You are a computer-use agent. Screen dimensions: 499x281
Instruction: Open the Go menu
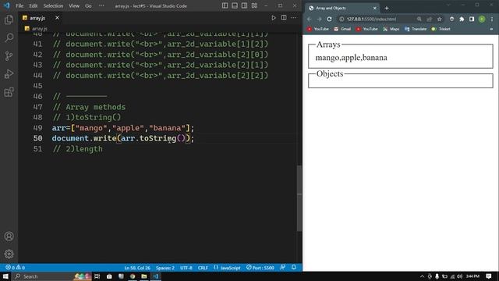(x=88, y=5)
